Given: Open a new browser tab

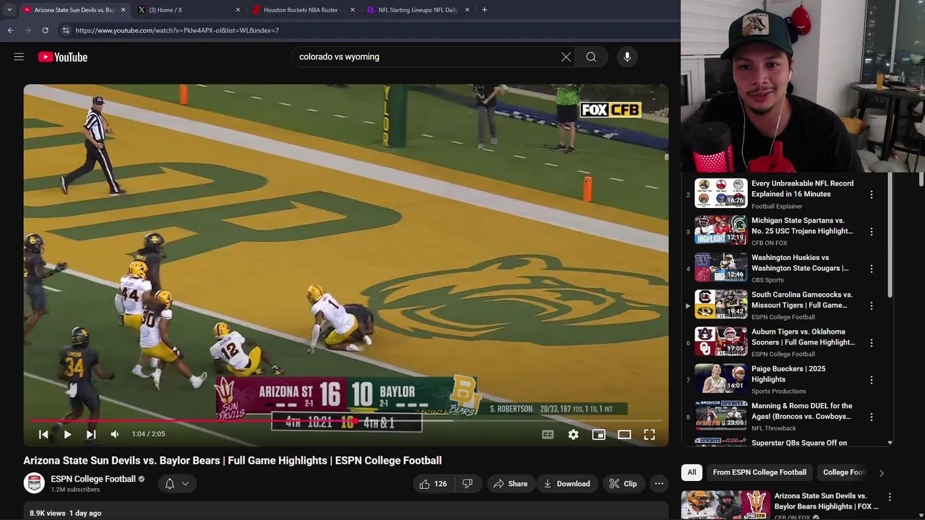Looking at the screenshot, I should pyautogui.click(x=484, y=10).
